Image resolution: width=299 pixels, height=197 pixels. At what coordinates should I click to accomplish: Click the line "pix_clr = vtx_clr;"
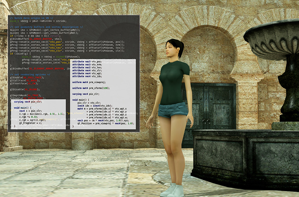(89, 103)
